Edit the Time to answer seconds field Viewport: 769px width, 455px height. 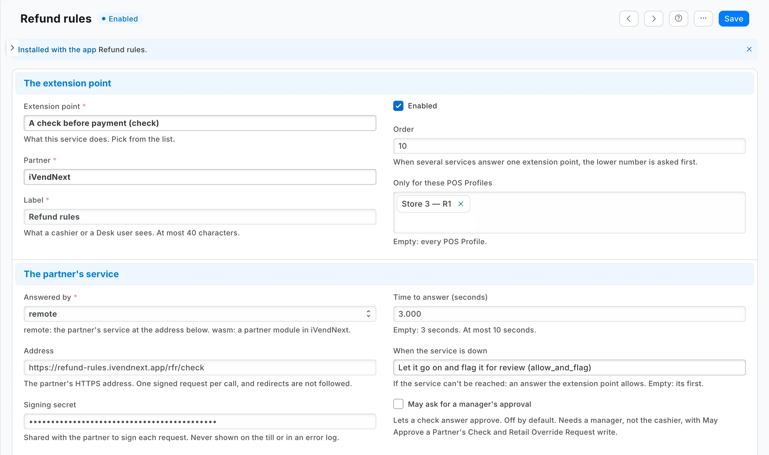(x=569, y=314)
